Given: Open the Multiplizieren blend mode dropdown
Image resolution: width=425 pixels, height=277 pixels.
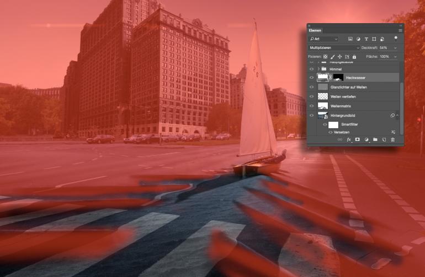Looking at the screenshot, I should [x=334, y=47].
